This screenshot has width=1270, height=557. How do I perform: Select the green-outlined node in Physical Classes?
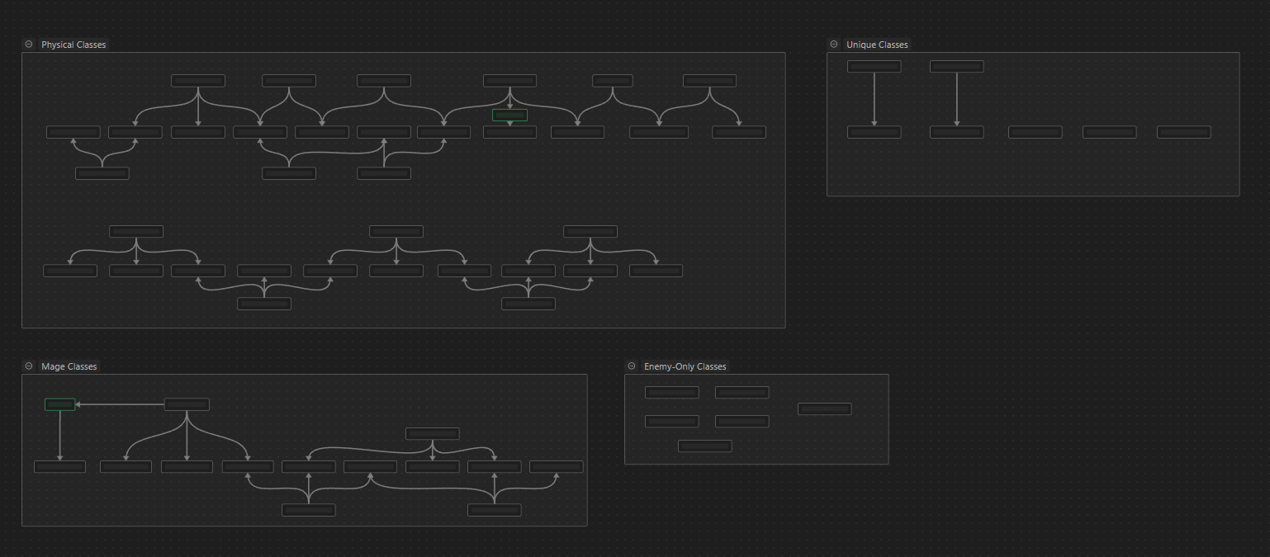pos(509,115)
